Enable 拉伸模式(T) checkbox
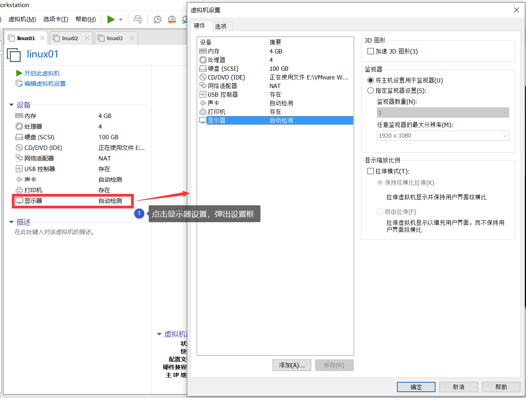This screenshot has width=526, height=398. (370, 171)
